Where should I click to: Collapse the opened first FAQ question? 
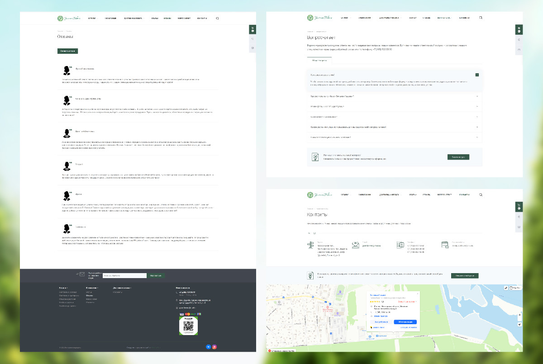pyautogui.click(x=477, y=75)
